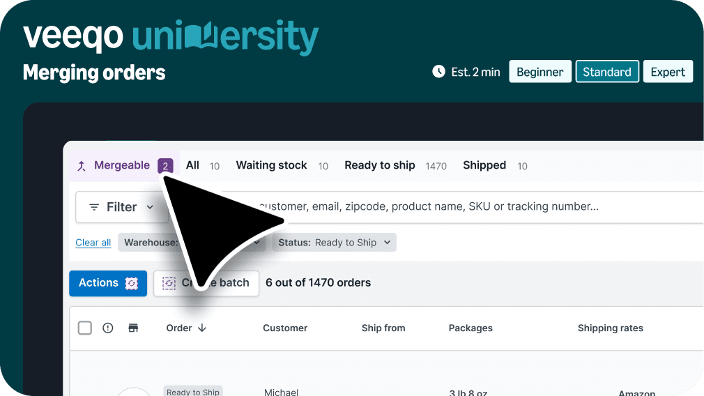Open the Mergeable orders tab
Viewport: 704px width, 396px height.
(122, 166)
